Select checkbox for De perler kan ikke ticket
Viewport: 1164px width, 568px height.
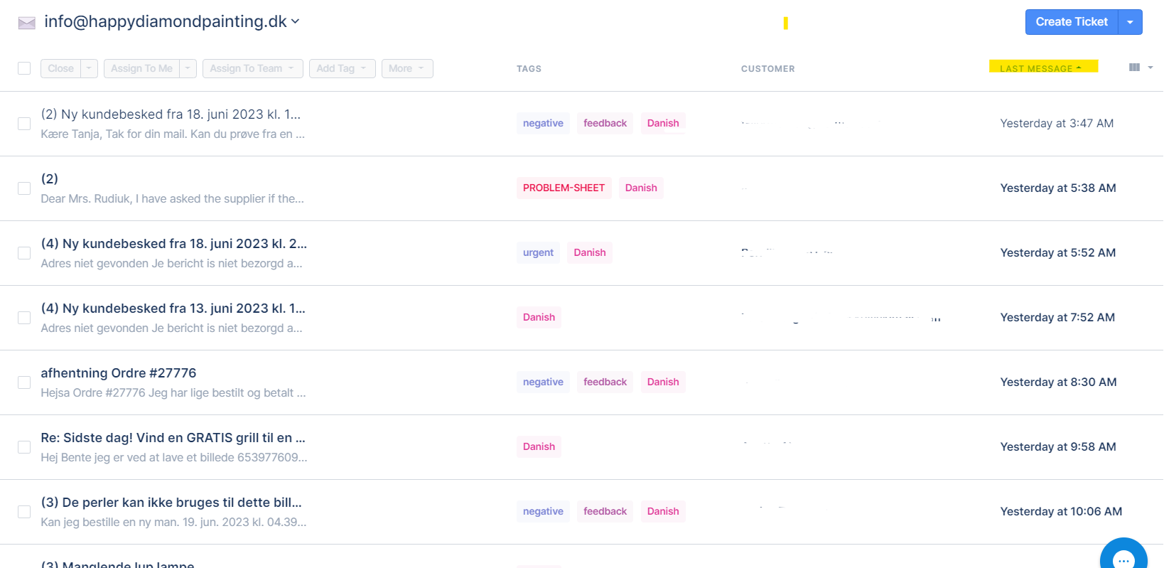point(24,512)
